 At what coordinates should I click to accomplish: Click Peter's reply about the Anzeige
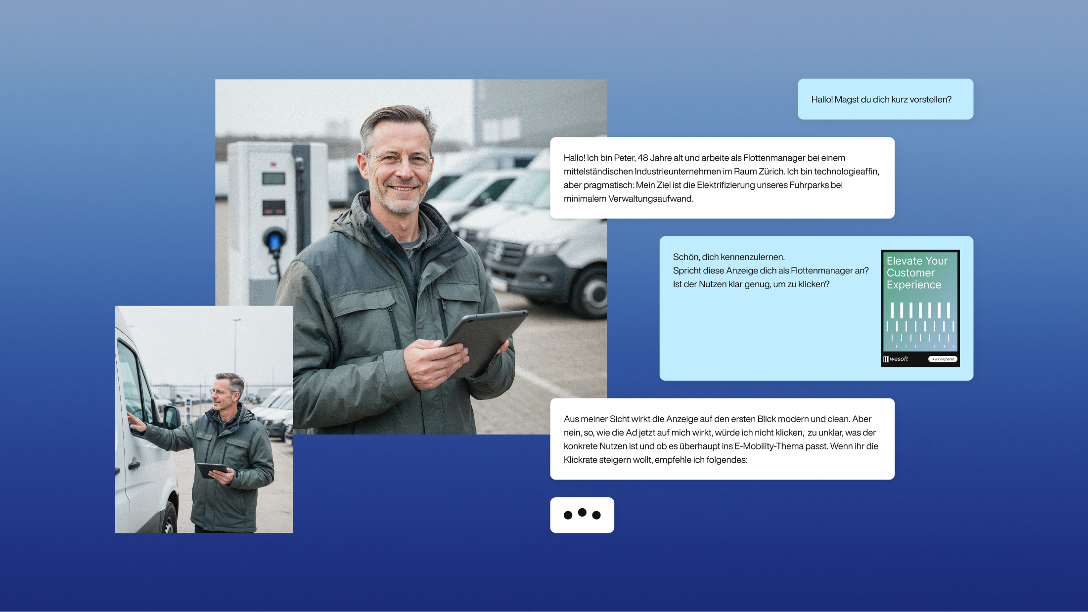tap(722, 439)
